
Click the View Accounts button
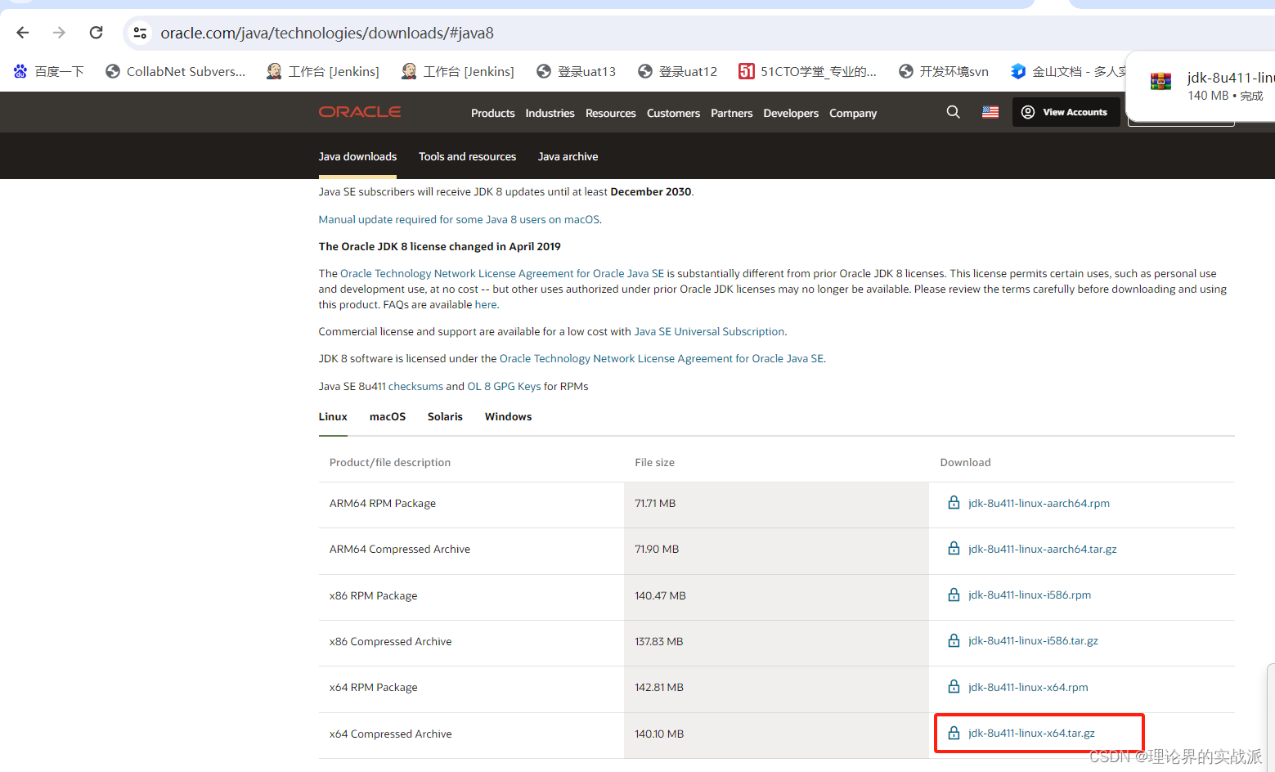[x=1066, y=112]
